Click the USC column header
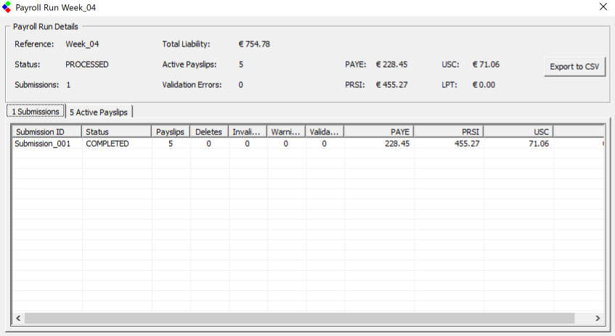 518,131
